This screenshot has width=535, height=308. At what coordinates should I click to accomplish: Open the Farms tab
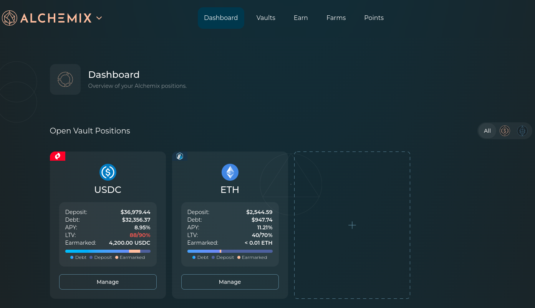(336, 18)
